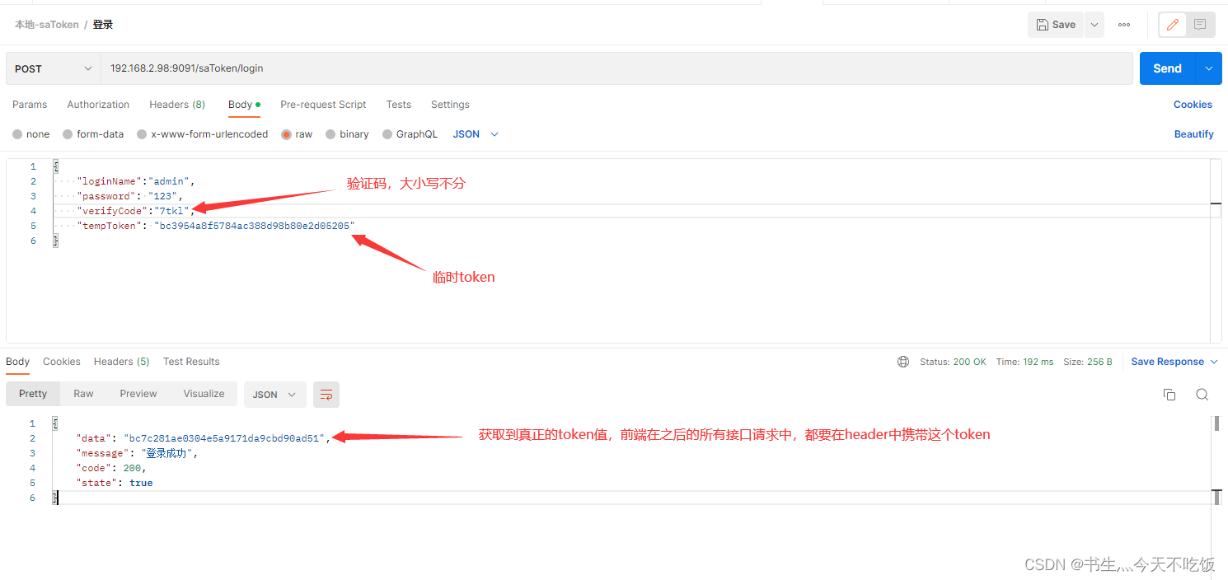The height and width of the screenshot is (580, 1228).
Task: Click the three-dot more options icon
Action: pyautogui.click(x=1123, y=25)
